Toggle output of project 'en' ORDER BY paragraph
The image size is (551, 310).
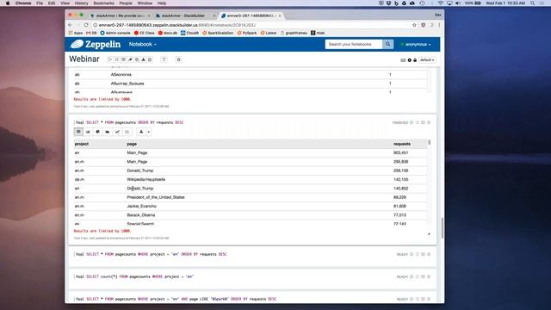coord(423,254)
